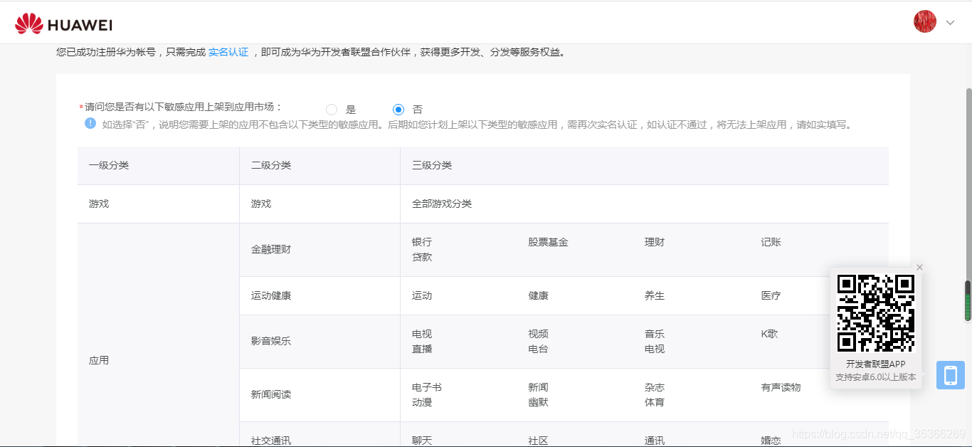Click the 运动 entry in third-level column

[x=422, y=295]
